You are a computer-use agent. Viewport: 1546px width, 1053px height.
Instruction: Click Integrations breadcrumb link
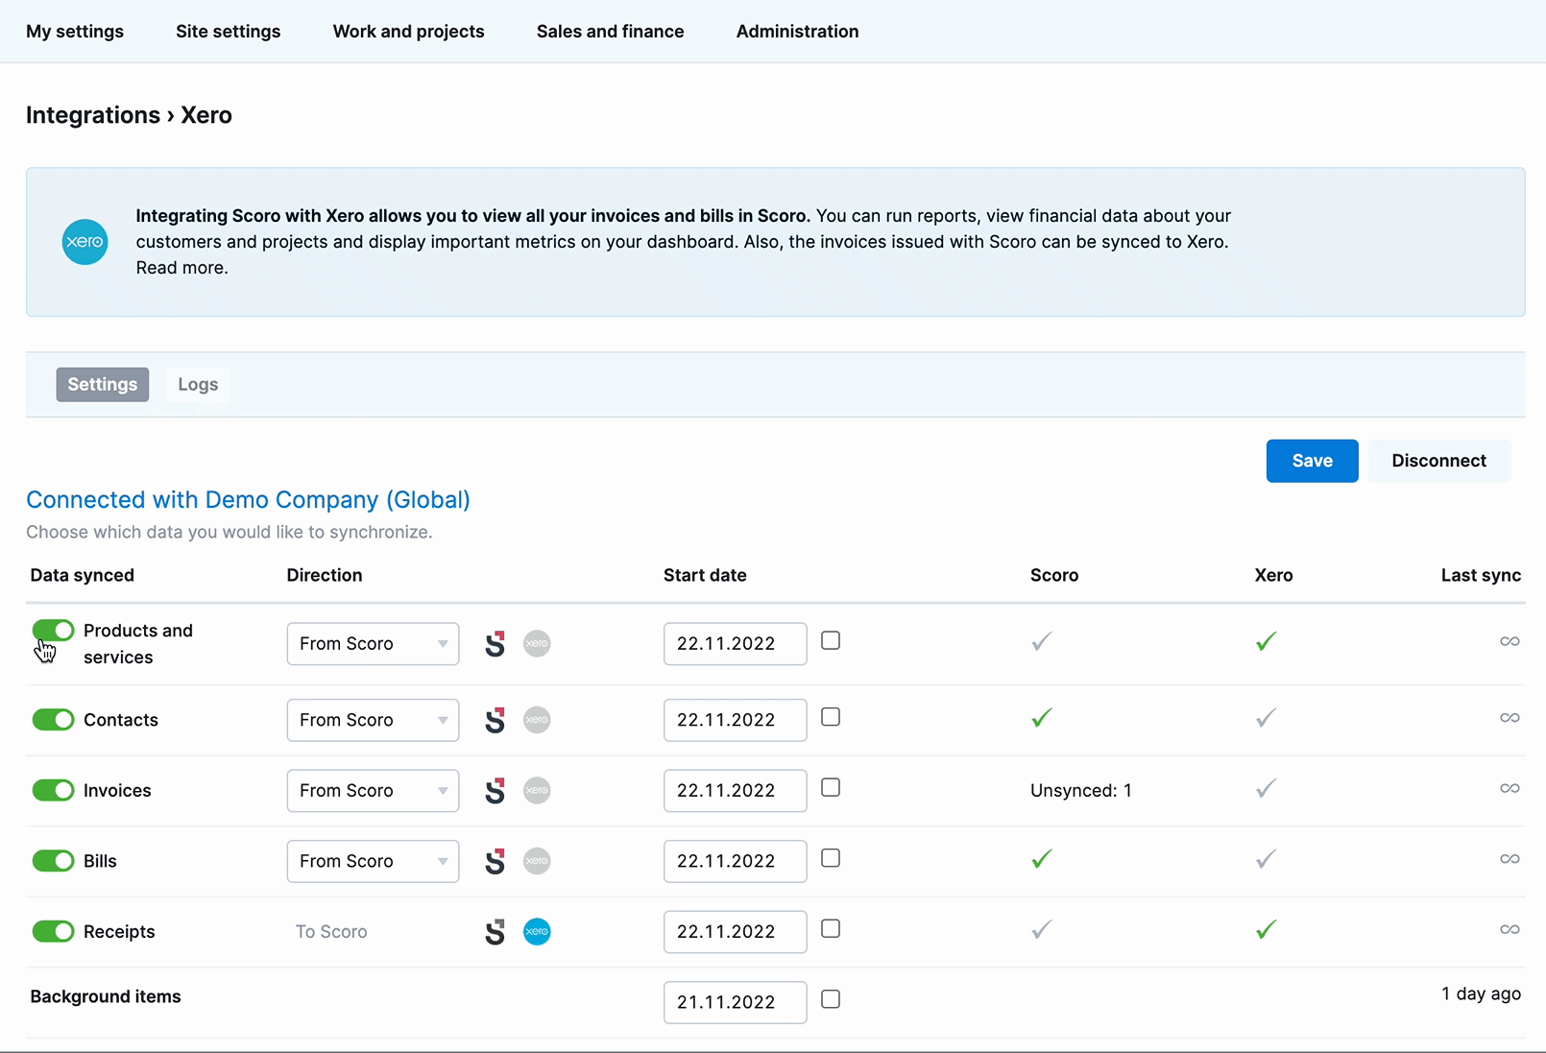click(x=93, y=115)
